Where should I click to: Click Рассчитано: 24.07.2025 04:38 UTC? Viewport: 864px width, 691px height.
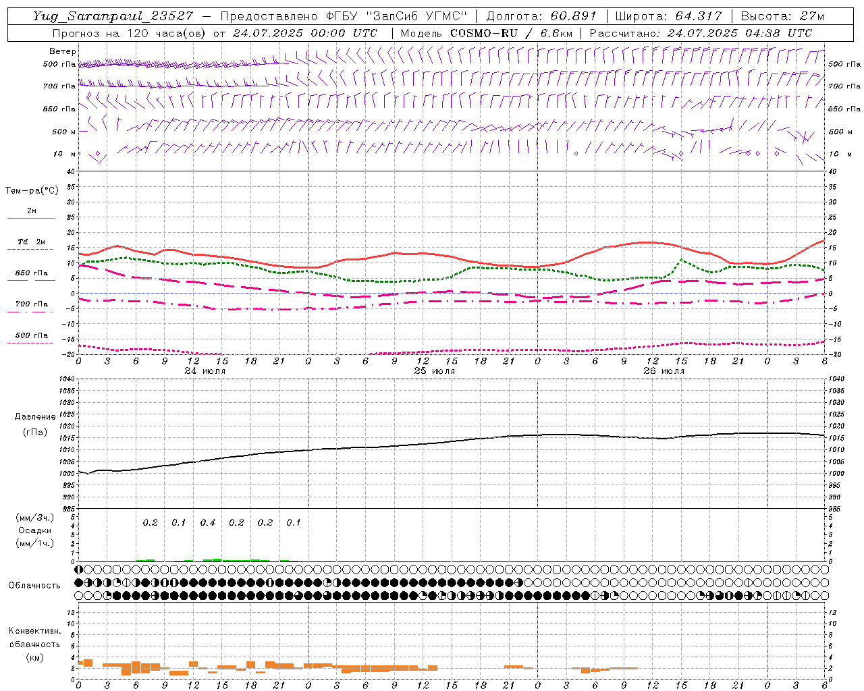pos(701,33)
